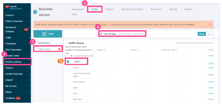This screenshot has height=107, width=222.
Task: Click Trend for Just For You row
Action: point(211,75)
